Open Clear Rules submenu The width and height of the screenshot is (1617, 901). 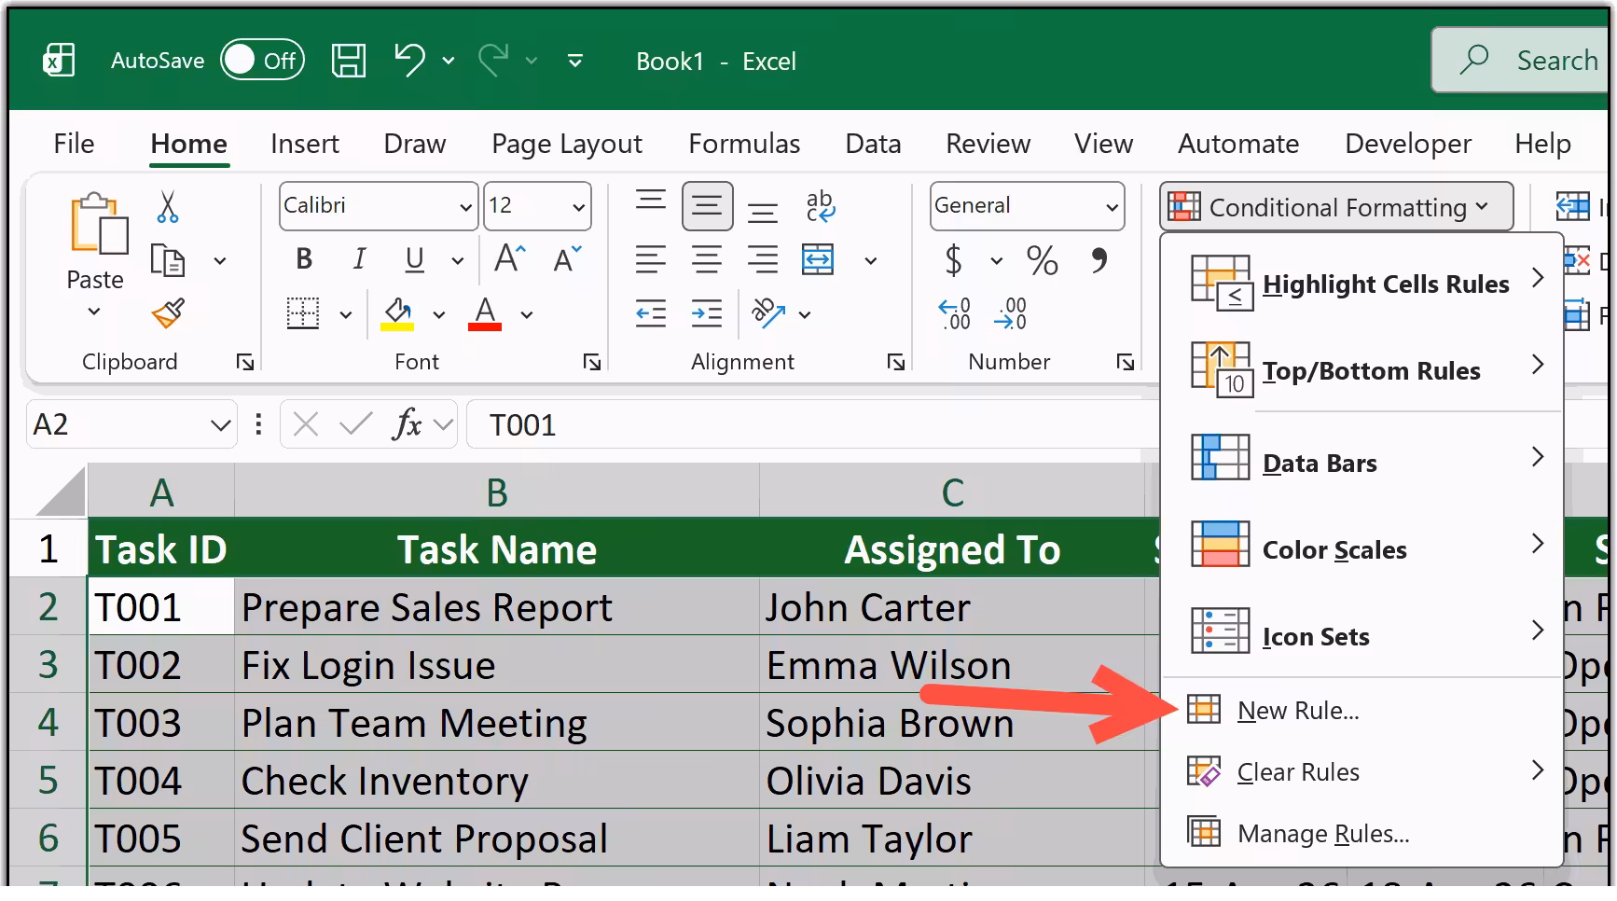point(1362,772)
